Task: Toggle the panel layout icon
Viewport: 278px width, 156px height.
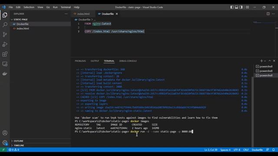Action: (236, 7)
